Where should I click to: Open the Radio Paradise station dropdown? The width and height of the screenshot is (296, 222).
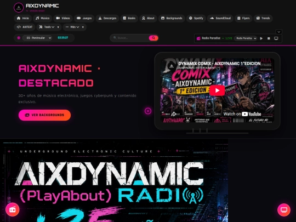pos(246,38)
